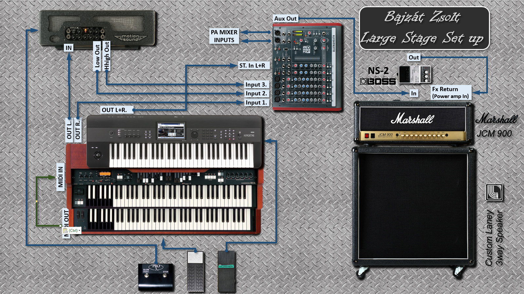The width and height of the screenshot is (524, 294).
Task: Select the amplifier 'IN' label
Action: point(68,48)
